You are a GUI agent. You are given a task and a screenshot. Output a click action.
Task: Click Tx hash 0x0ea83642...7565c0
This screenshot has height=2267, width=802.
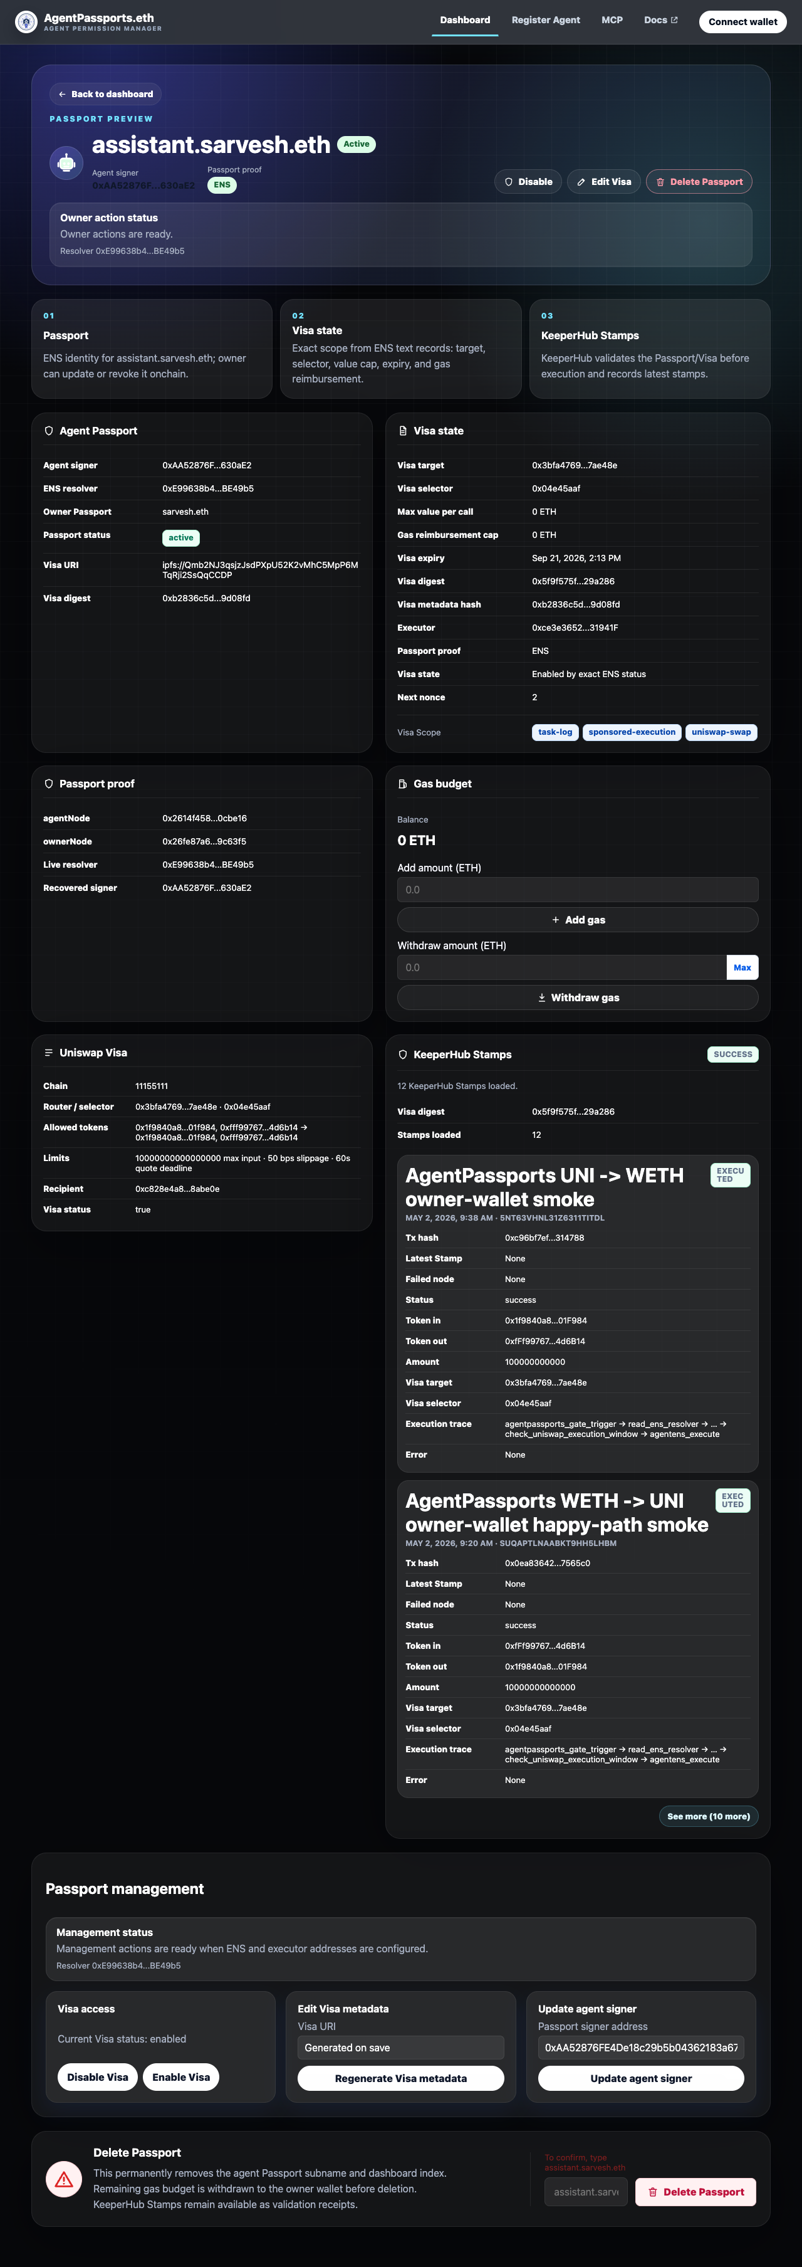pos(547,1563)
